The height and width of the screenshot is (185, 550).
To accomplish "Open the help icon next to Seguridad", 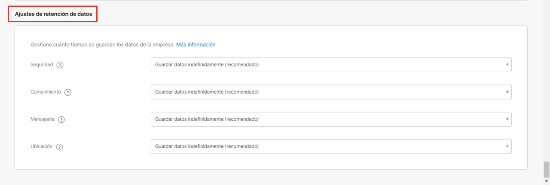I will (60, 65).
